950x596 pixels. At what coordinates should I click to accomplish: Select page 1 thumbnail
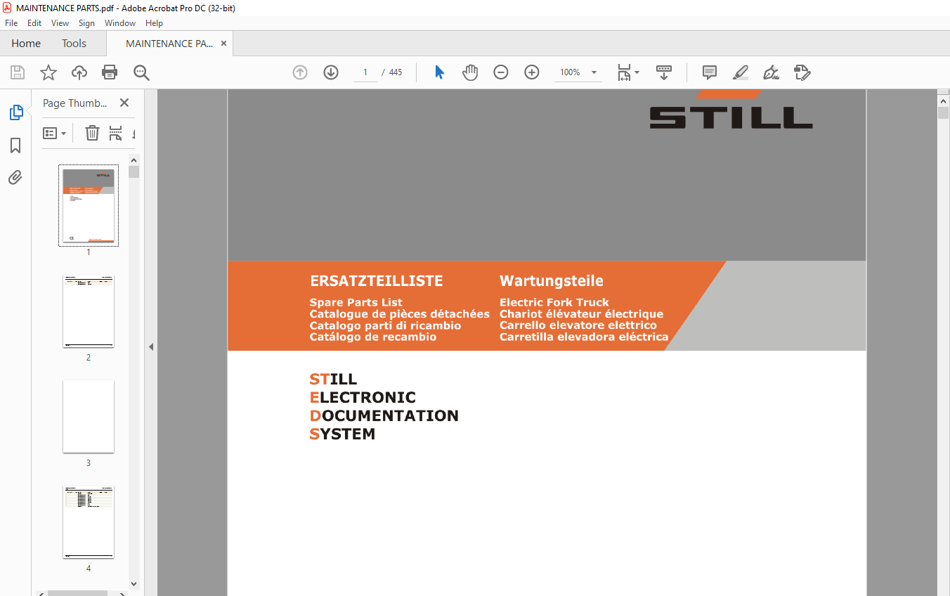coord(89,206)
